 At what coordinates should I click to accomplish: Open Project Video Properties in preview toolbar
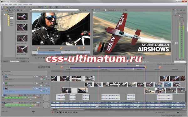tap(95, 10)
